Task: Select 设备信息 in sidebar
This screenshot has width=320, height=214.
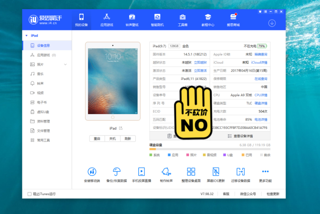Action: click(47, 46)
